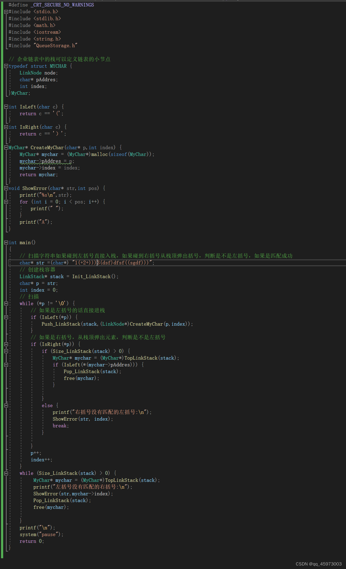Click the MyChar typedef name after brace
This screenshot has width=346, height=569.
click(19, 93)
